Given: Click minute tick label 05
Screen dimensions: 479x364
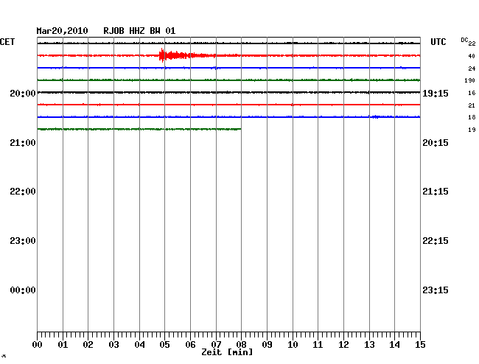Looking at the screenshot, I should (x=164, y=345).
